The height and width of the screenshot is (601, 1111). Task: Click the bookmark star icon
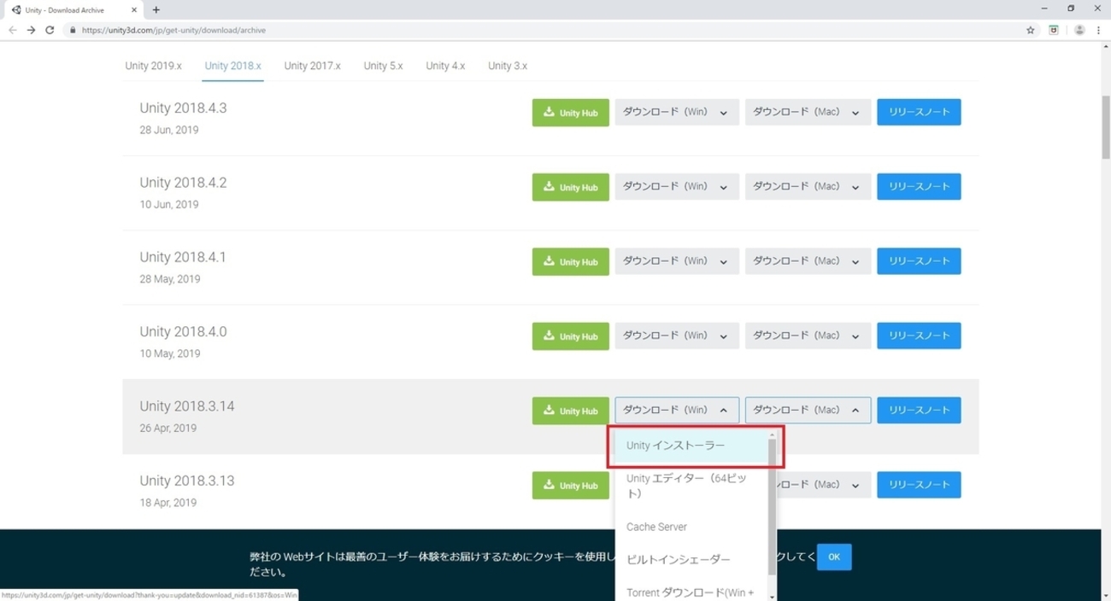[1030, 29]
